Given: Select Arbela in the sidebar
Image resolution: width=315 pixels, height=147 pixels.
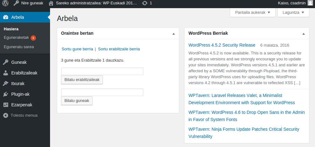Looking at the screenshot, I should [x=25, y=17].
